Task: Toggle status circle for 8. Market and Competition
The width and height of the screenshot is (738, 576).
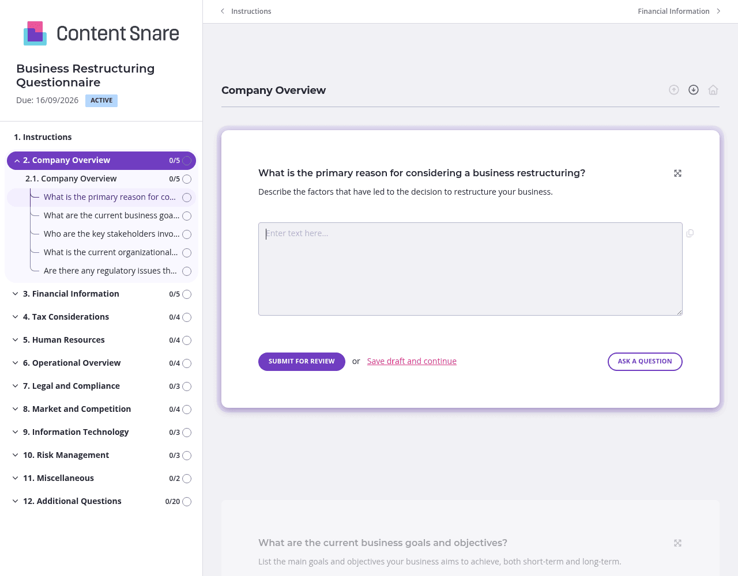Action: click(x=187, y=410)
